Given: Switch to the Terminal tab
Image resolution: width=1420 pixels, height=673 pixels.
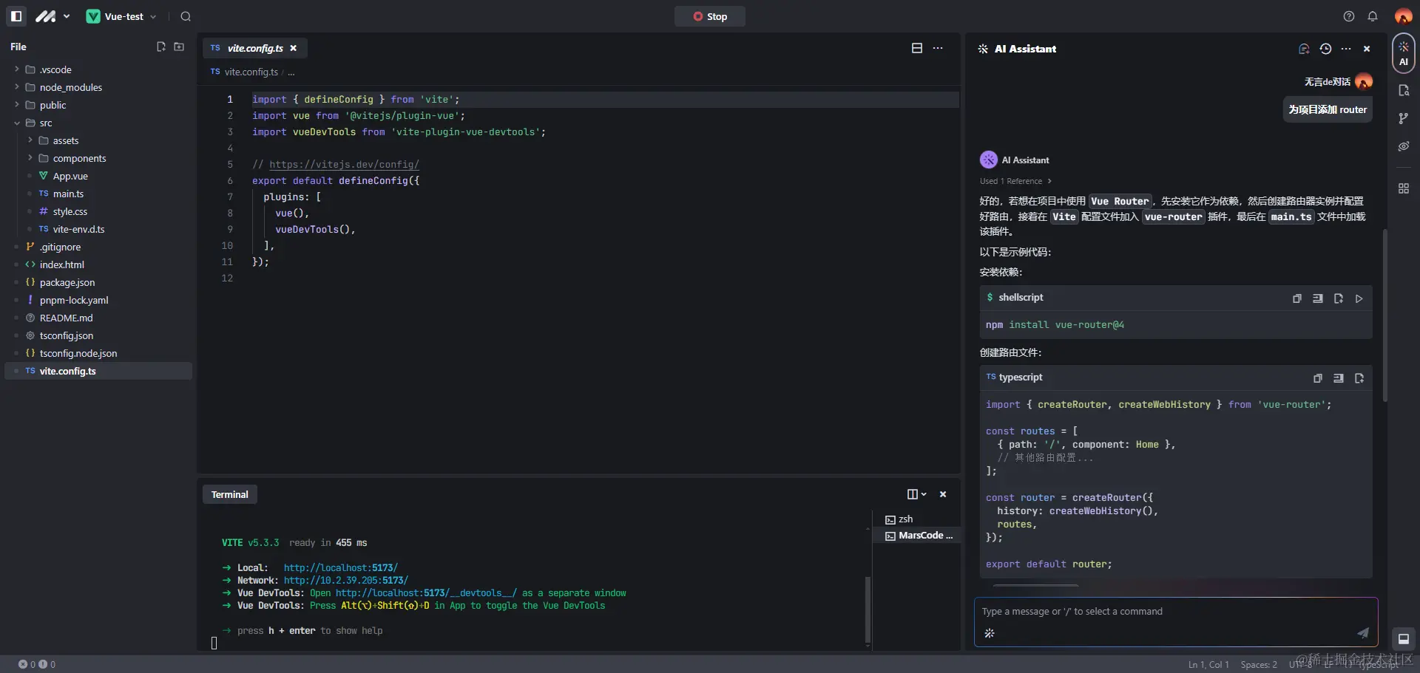Looking at the screenshot, I should tap(229, 494).
